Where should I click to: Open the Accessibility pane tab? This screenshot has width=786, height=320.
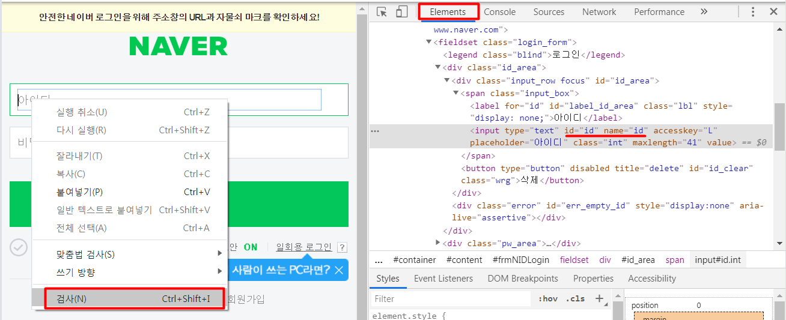click(x=652, y=279)
